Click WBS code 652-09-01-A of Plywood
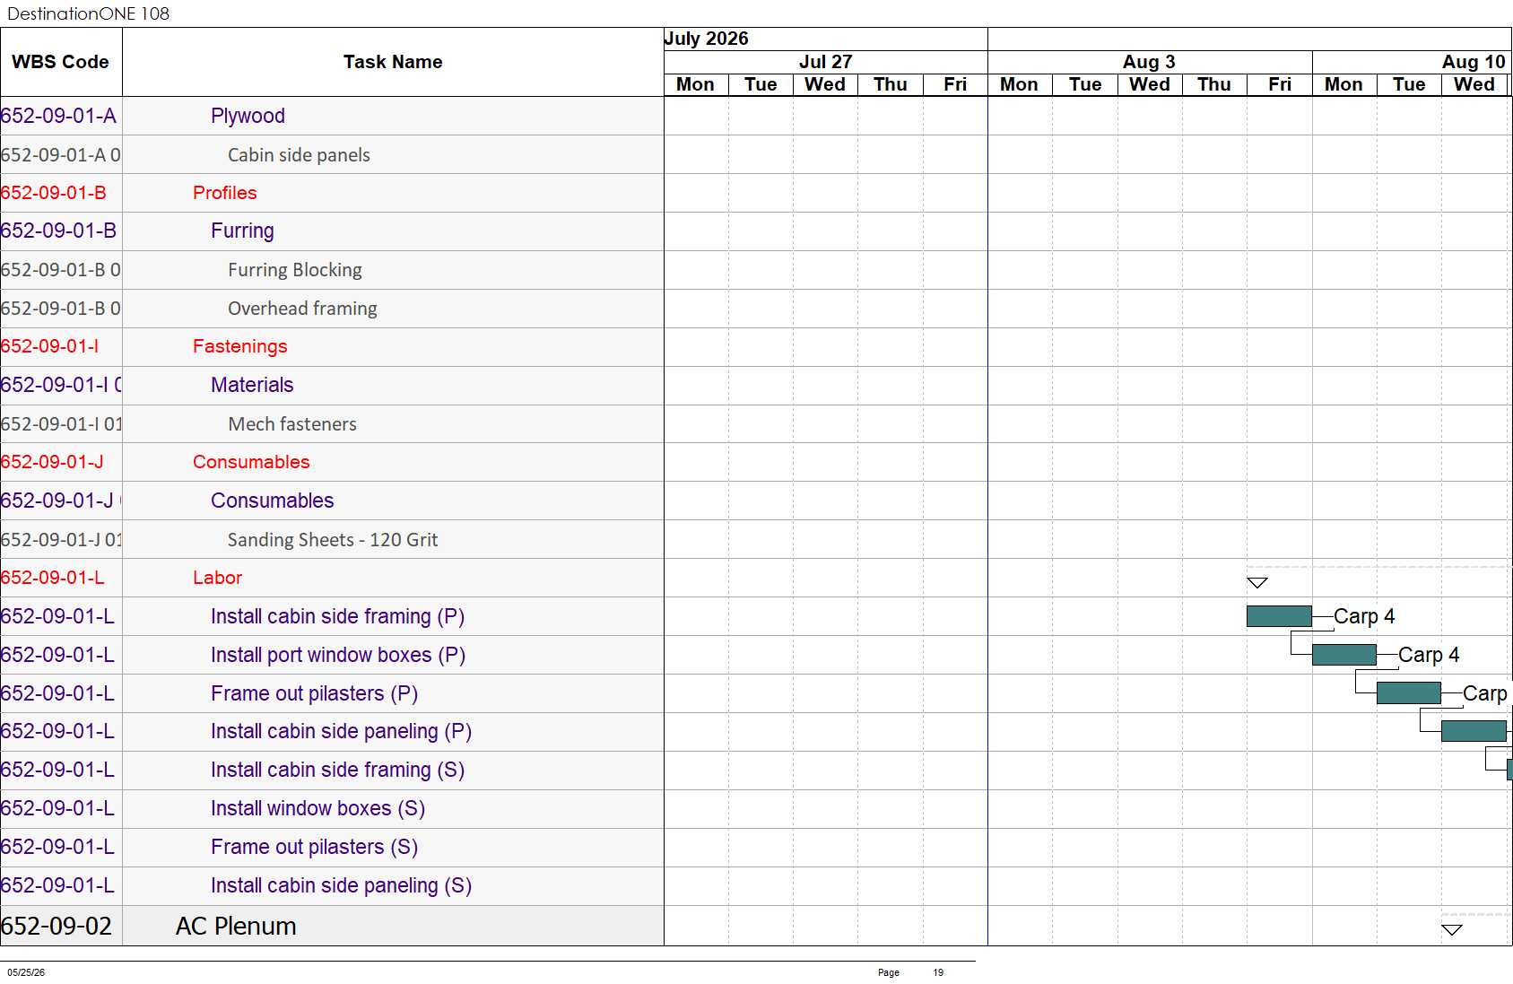This screenshot has width=1513, height=984. pyautogui.click(x=58, y=116)
